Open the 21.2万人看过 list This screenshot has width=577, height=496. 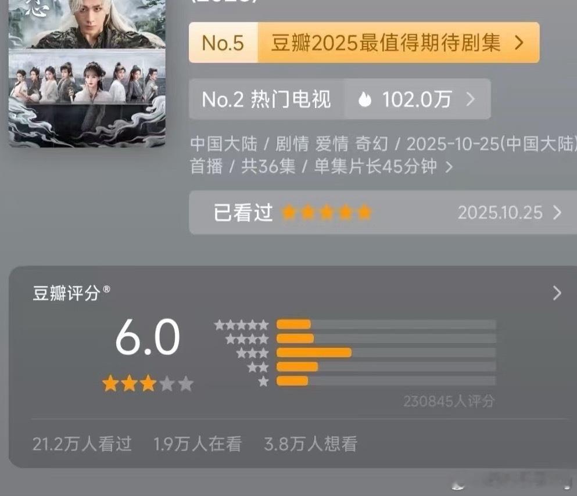click(82, 444)
